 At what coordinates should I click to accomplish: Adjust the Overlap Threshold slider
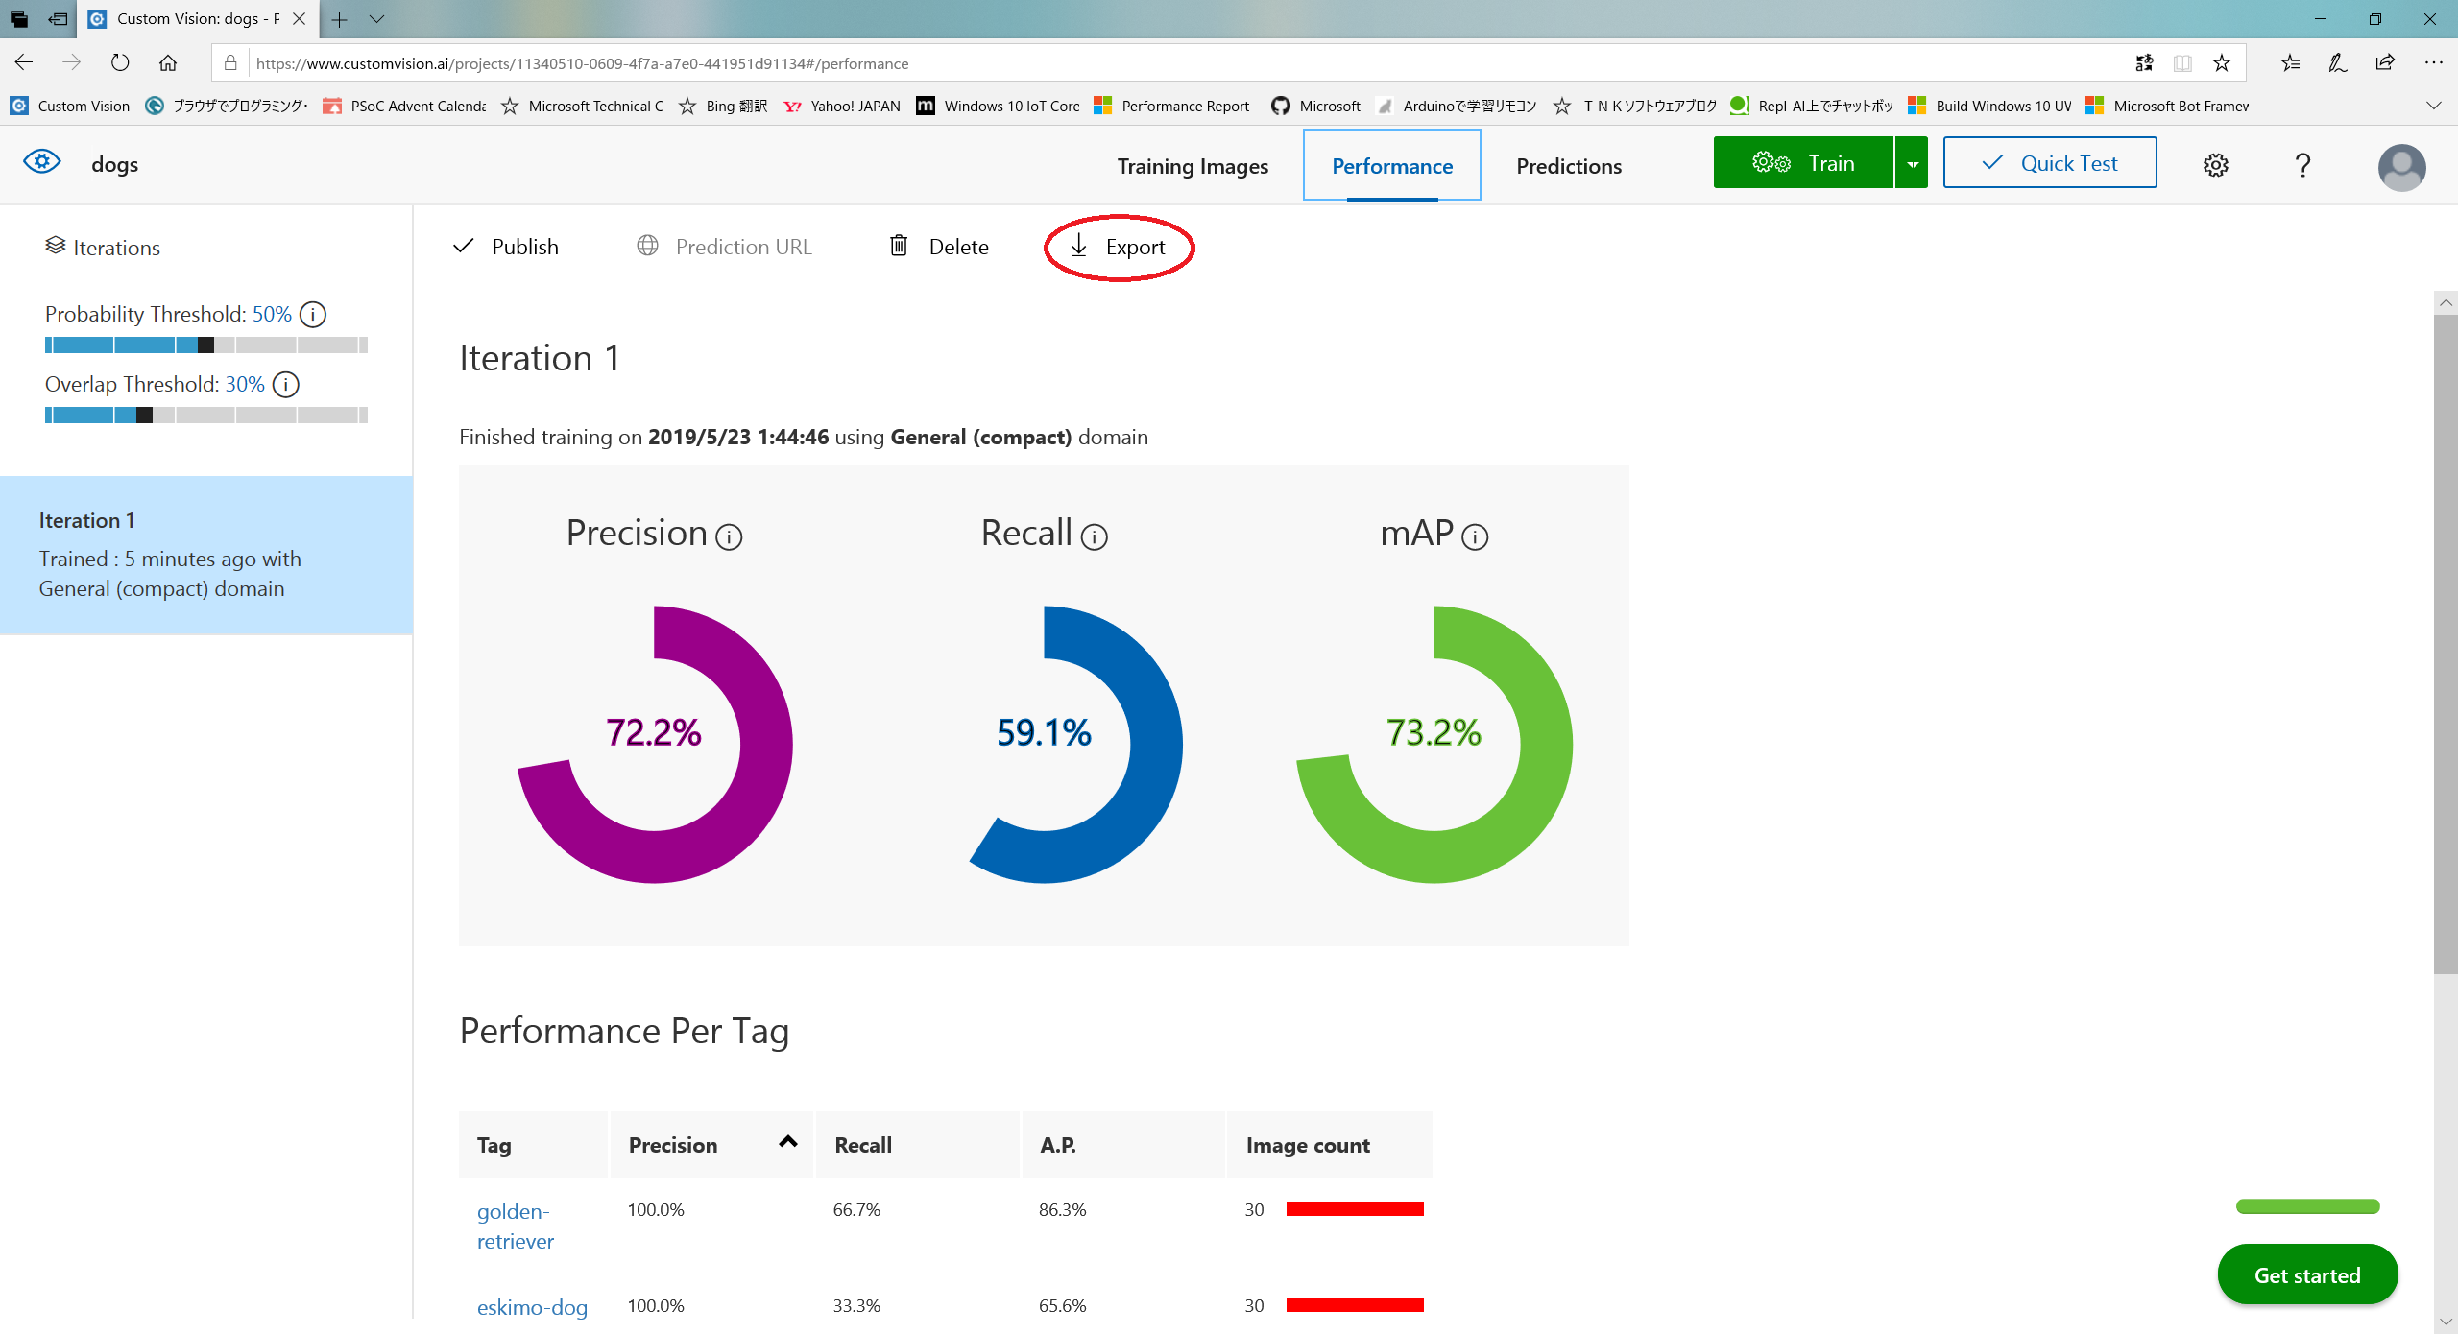(205, 416)
